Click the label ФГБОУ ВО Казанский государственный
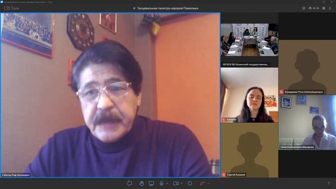This screenshot has width=336, height=189. 245,64
